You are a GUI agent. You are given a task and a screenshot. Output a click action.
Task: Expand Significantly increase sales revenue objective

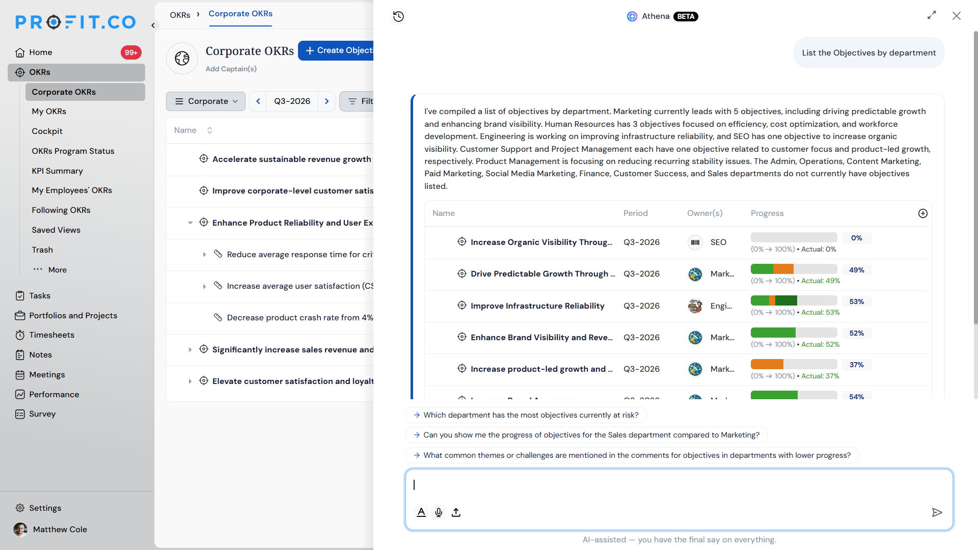point(190,350)
